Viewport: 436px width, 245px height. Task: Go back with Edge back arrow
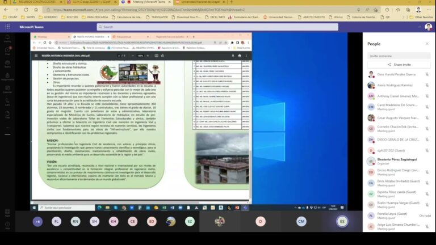point(6,10)
